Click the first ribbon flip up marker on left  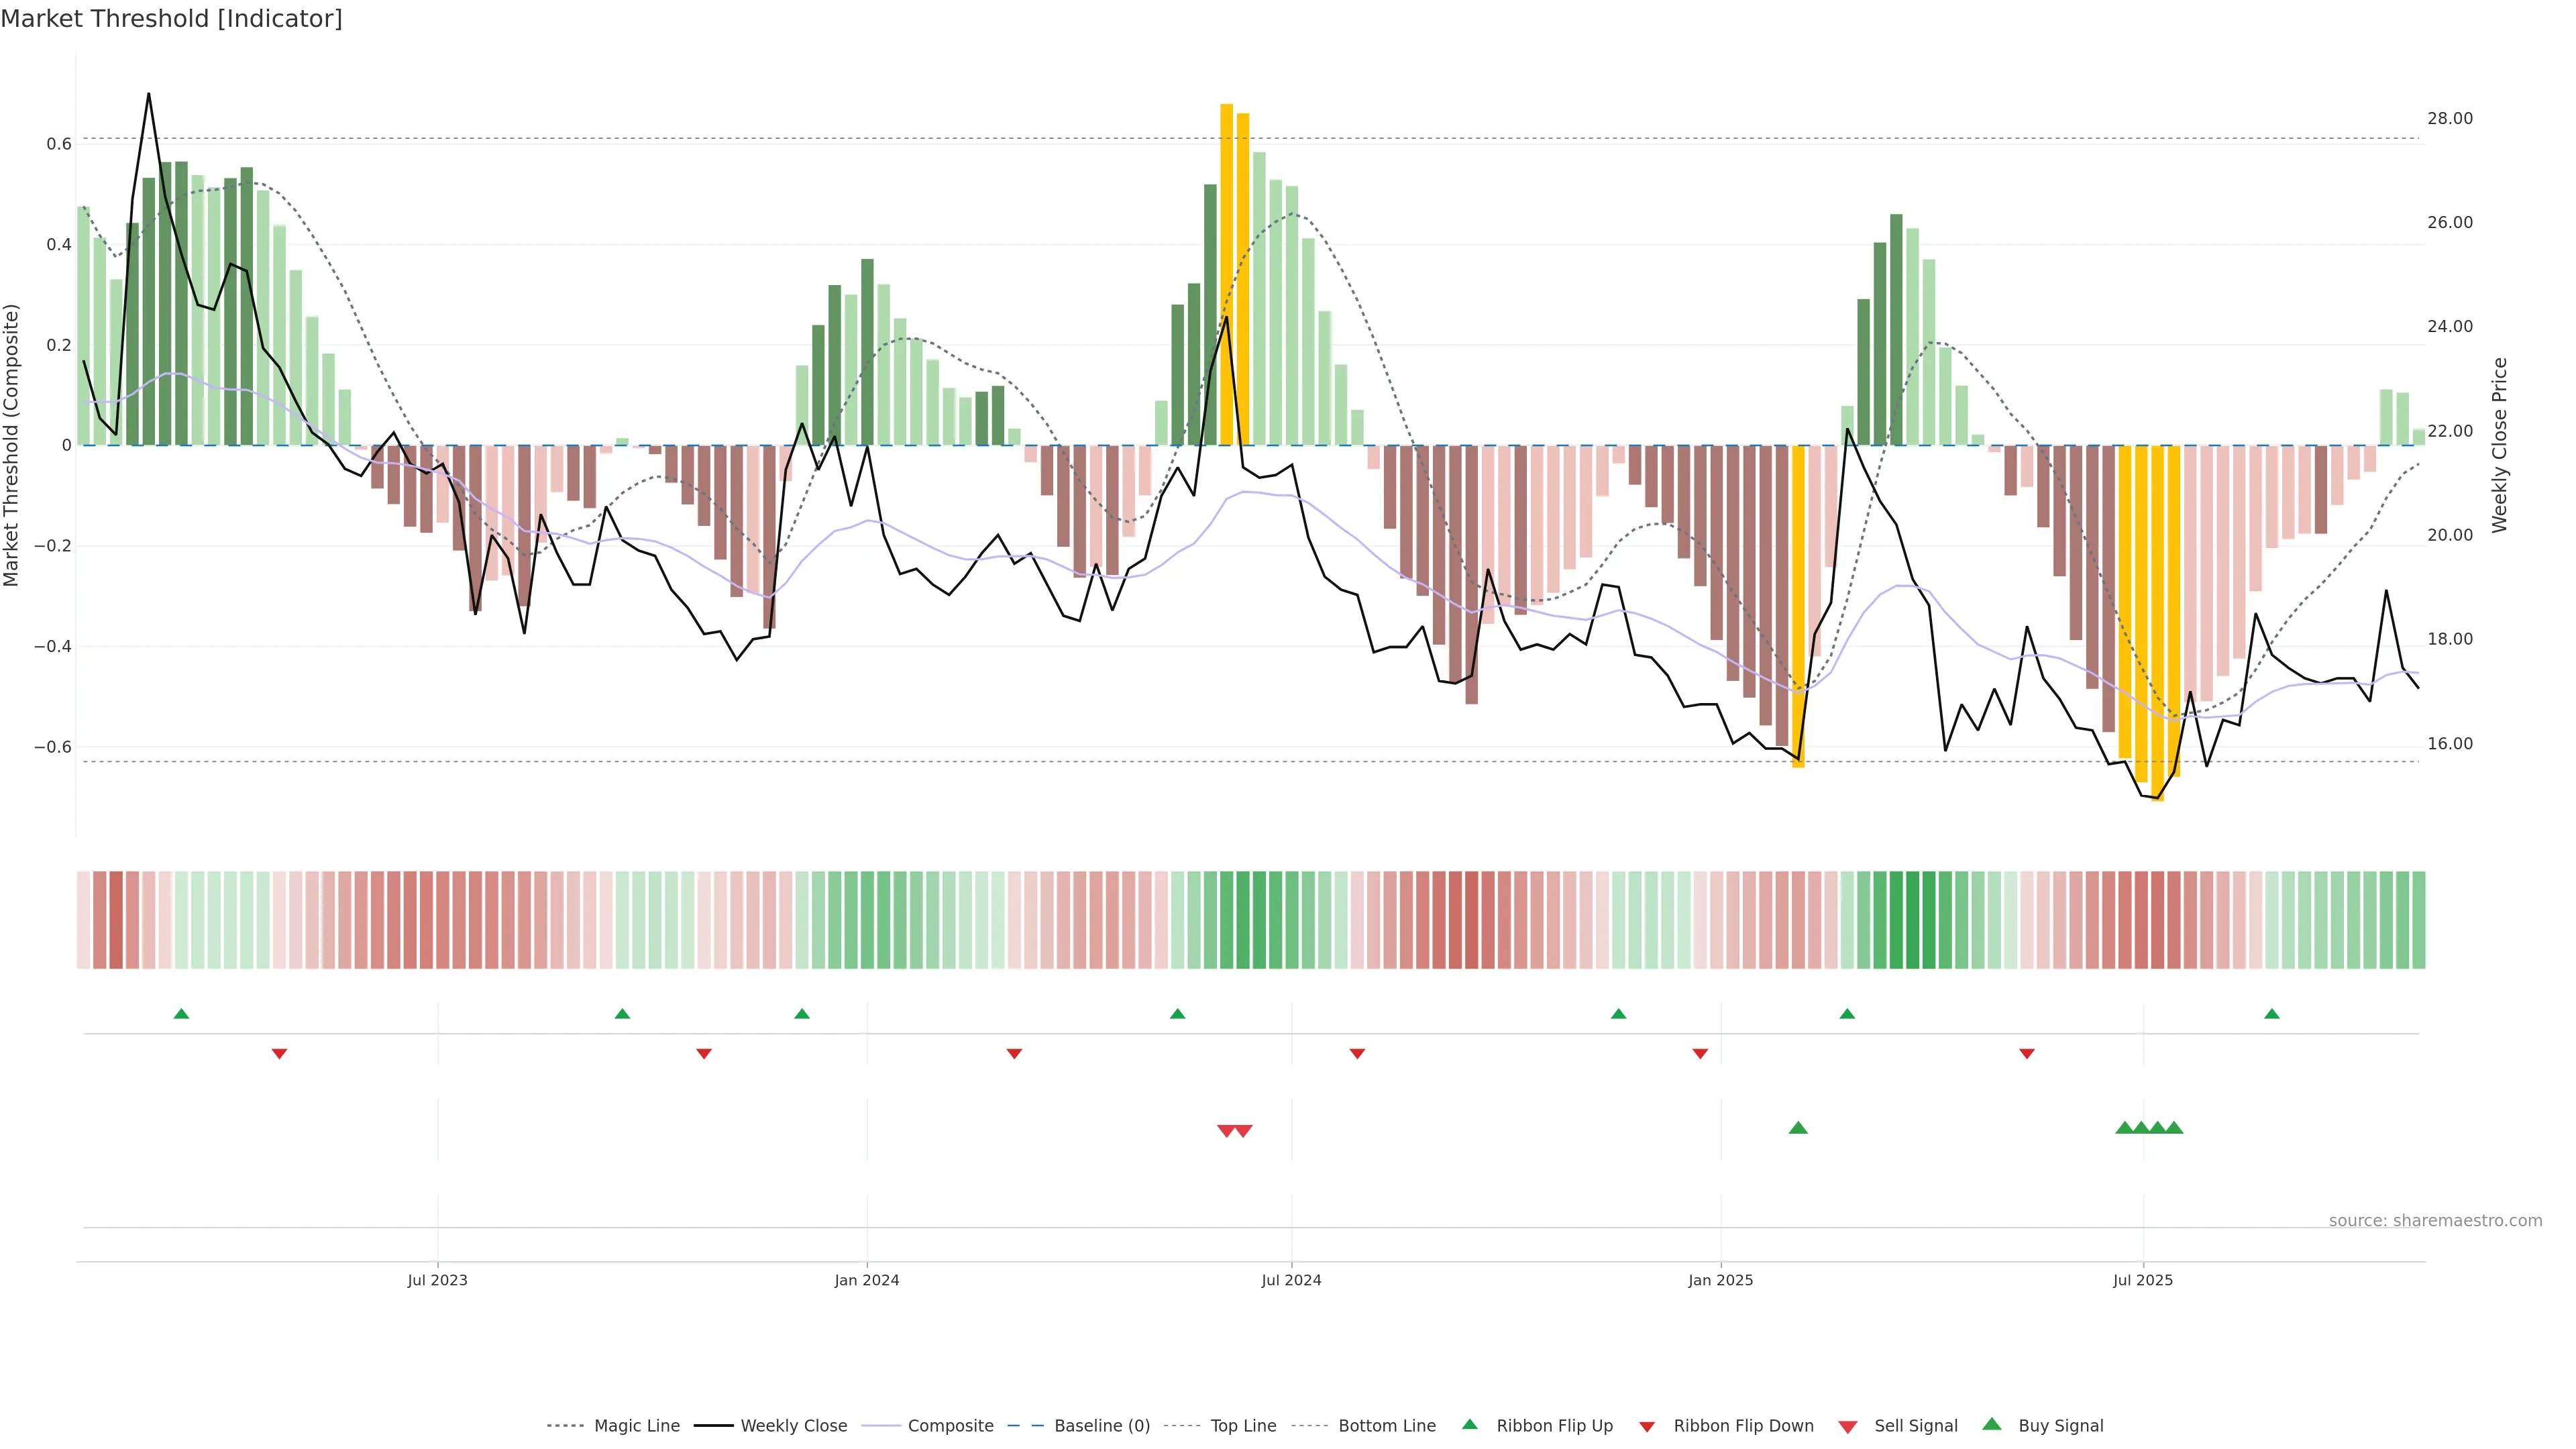(x=181, y=1014)
